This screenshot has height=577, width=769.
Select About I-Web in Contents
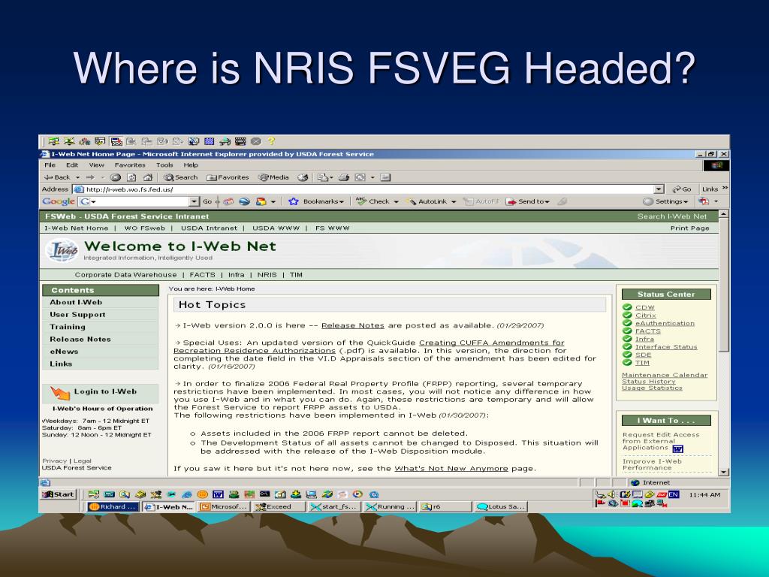pos(101,303)
